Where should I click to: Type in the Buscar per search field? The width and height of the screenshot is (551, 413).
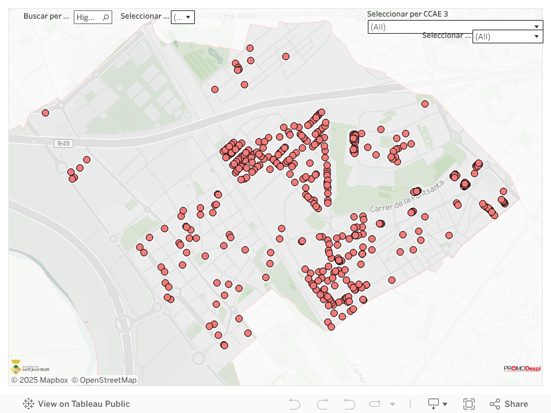87,17
